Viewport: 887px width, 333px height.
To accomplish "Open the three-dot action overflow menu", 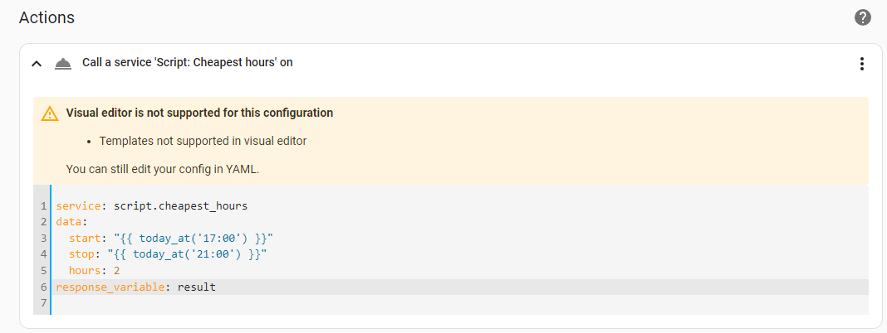I will coord(862,64).
